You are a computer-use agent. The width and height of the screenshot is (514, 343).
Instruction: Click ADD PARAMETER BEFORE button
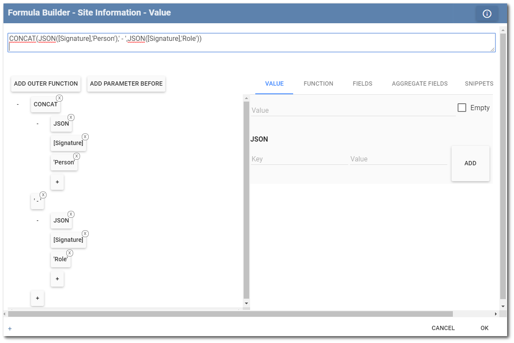coord(126,83)
